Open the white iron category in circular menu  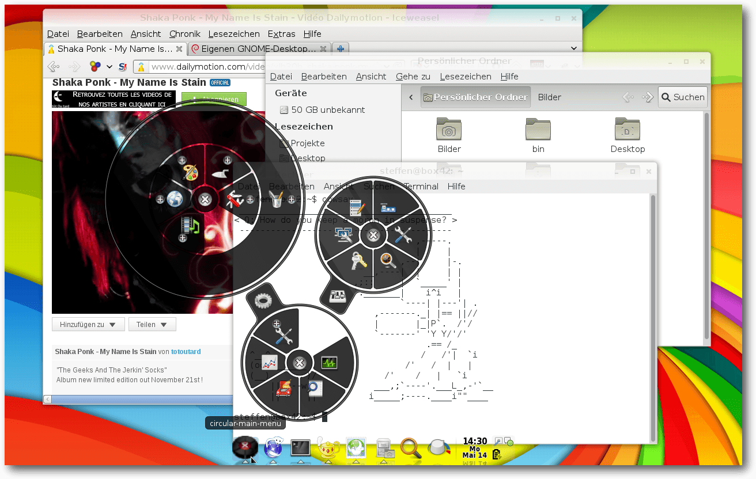coord(220,172)
